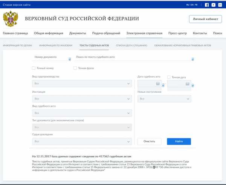Open the Судья-докладчик dropdown
Viewport: 226px width, 185px height.
[82, 141]
